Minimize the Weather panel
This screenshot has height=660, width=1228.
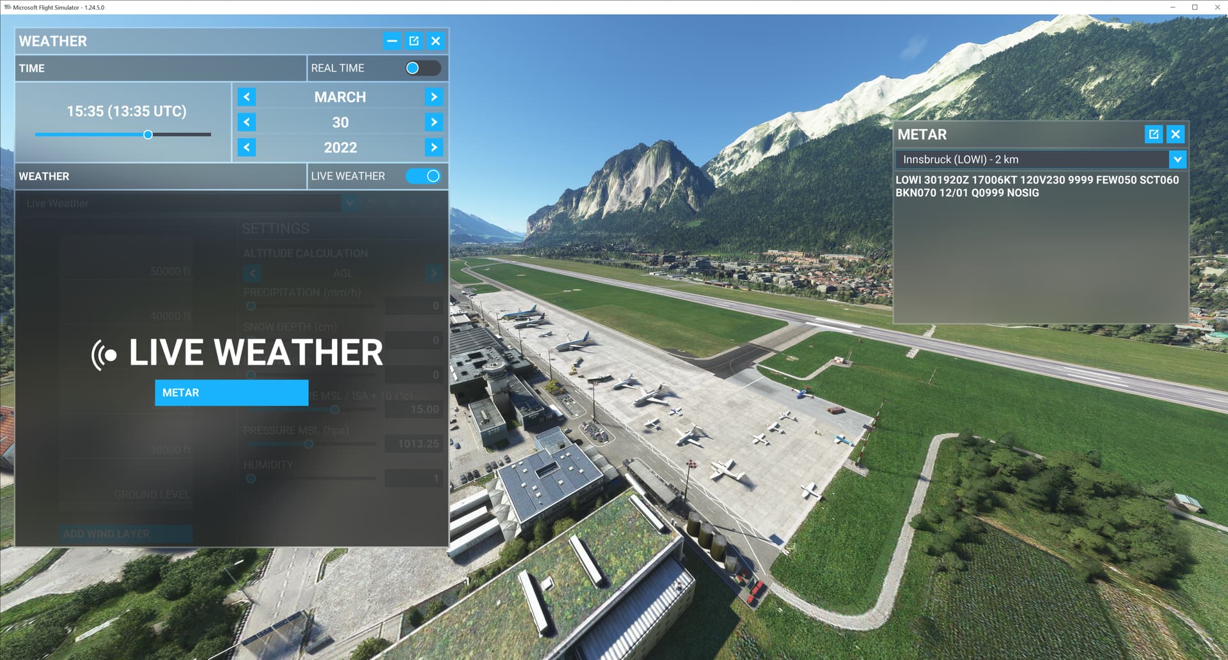tap(392, 41)
